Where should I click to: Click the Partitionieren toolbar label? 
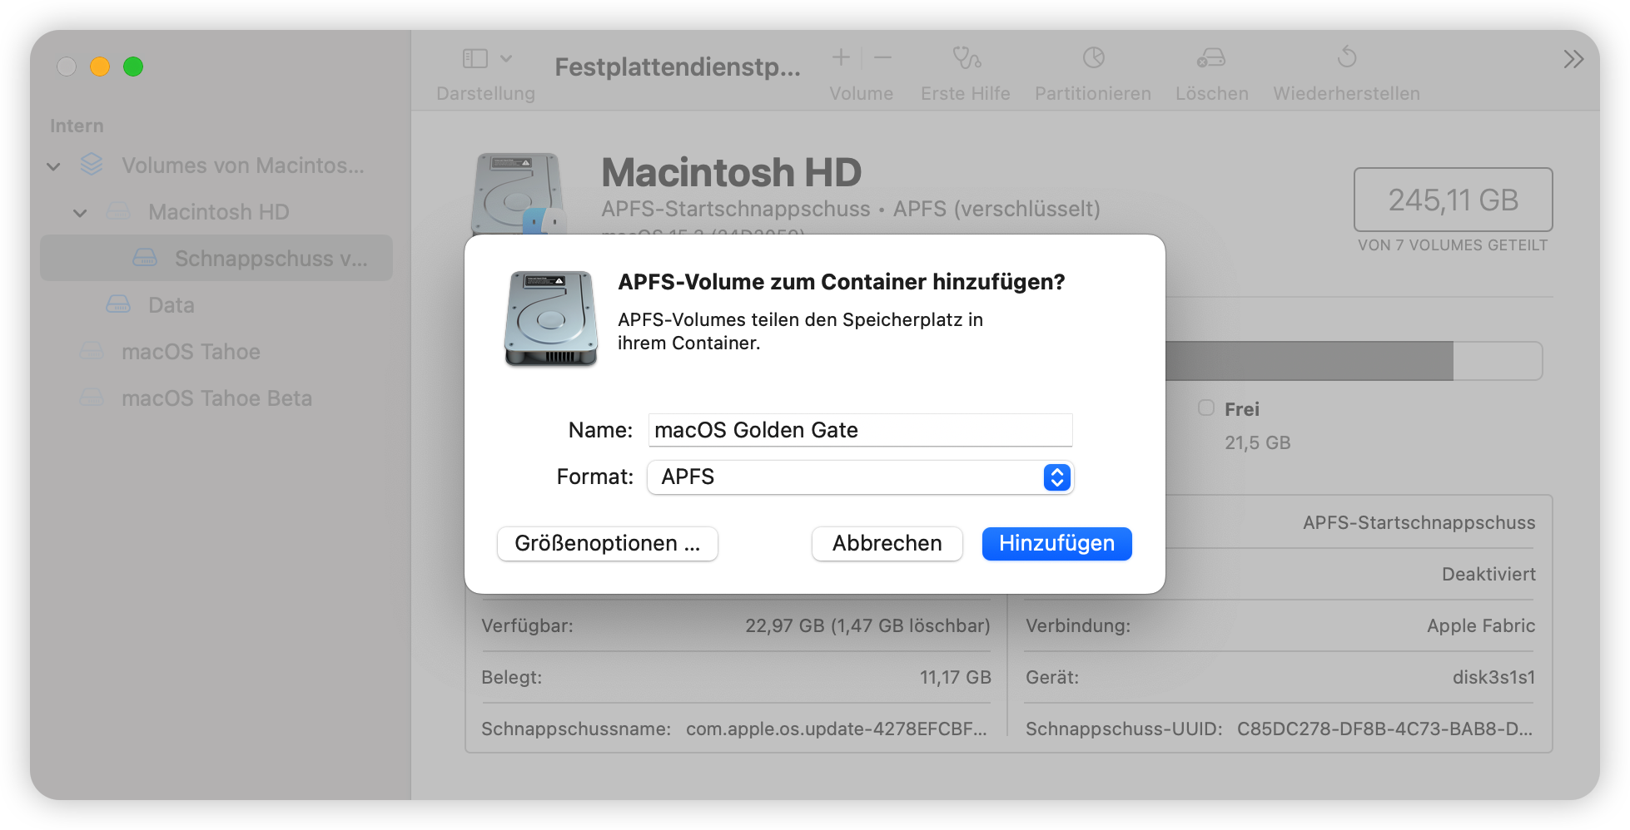pyautogui.click(x=1093, y=94)
